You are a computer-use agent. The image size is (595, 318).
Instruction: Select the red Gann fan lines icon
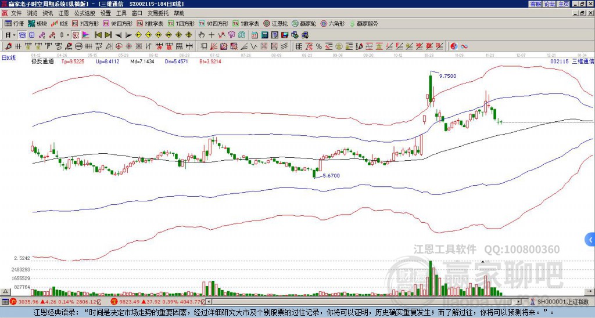pos(214,46)
